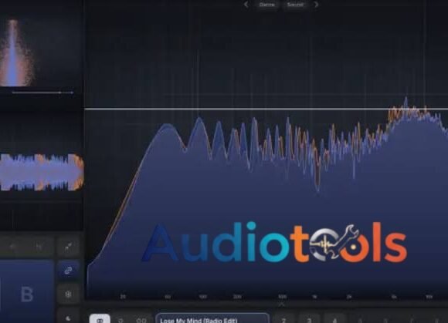Open the "Lose My Mind (Radio Edit)" track field
The image size is (448, 323).
click(x=212, y=318)
